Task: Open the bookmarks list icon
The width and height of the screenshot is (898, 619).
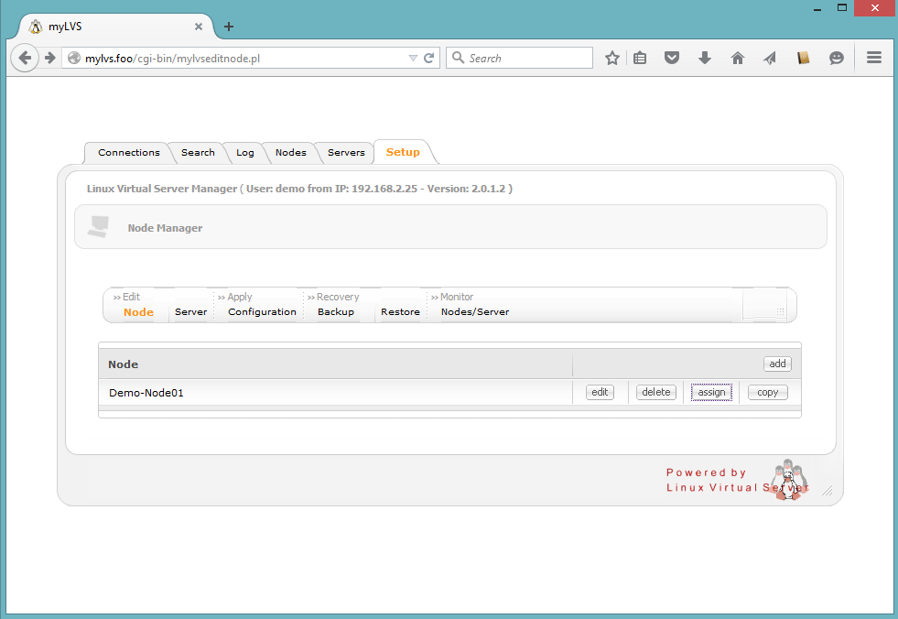Action: [x=641, y=58]
